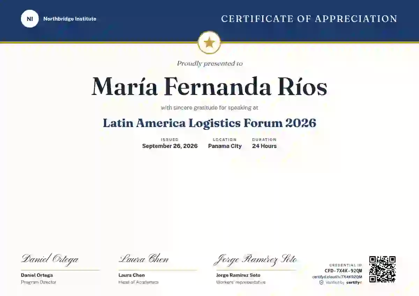Click the 24 Hours value
The height and width of the screenshot is (296, 419).
click(264, 146)
